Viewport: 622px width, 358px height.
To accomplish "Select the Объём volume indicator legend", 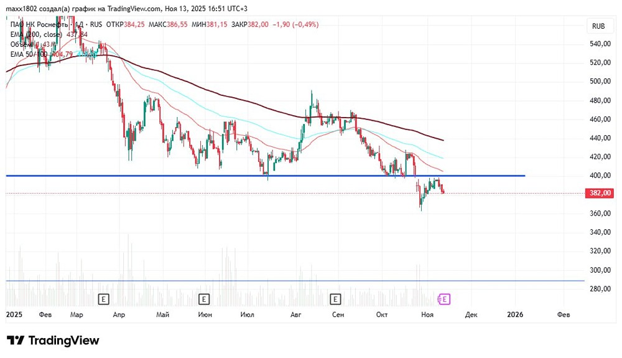I will [x=22, y=44].
